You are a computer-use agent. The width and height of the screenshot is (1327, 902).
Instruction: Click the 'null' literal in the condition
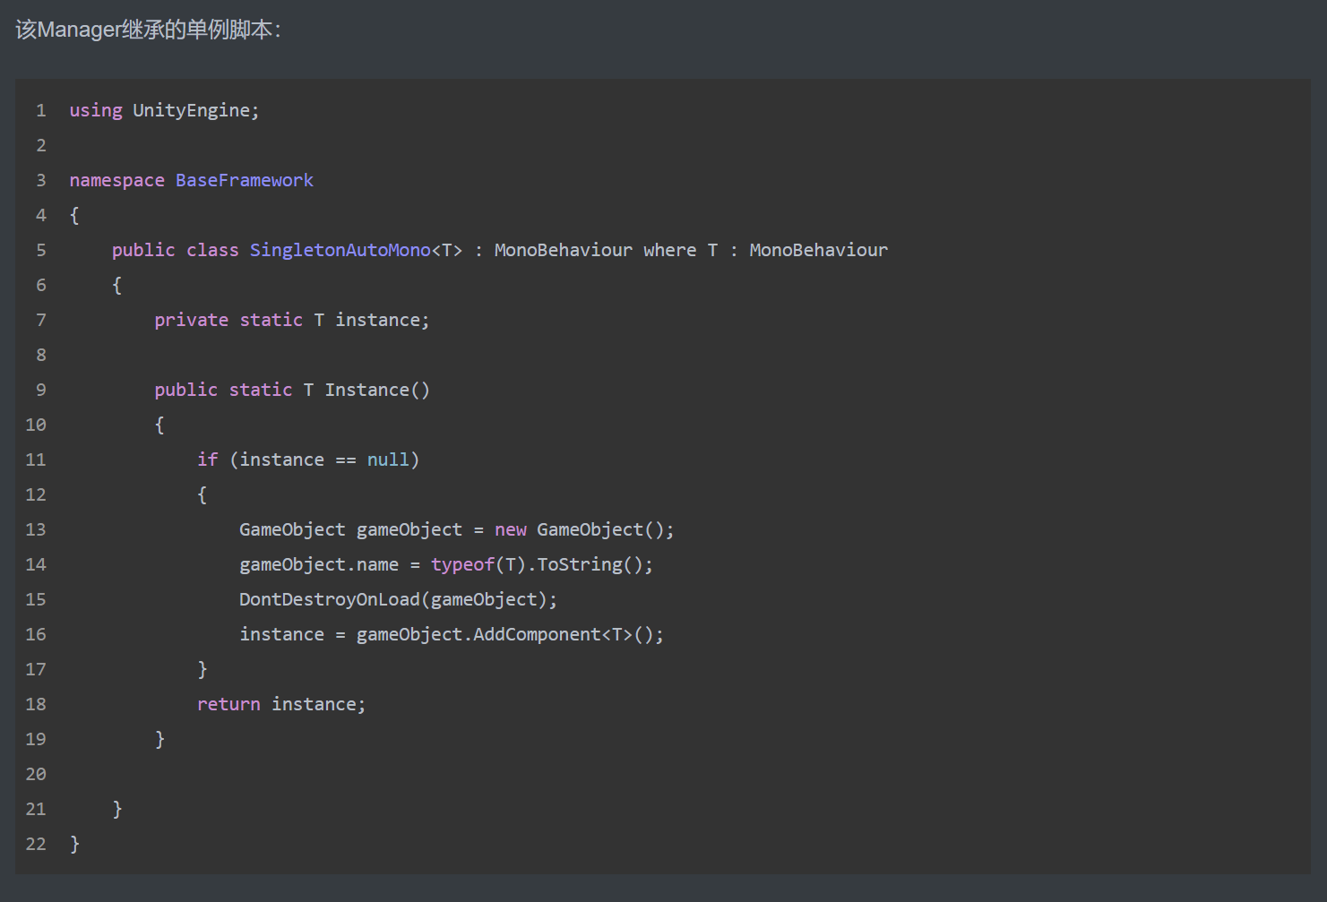click(x=388, y=460)
